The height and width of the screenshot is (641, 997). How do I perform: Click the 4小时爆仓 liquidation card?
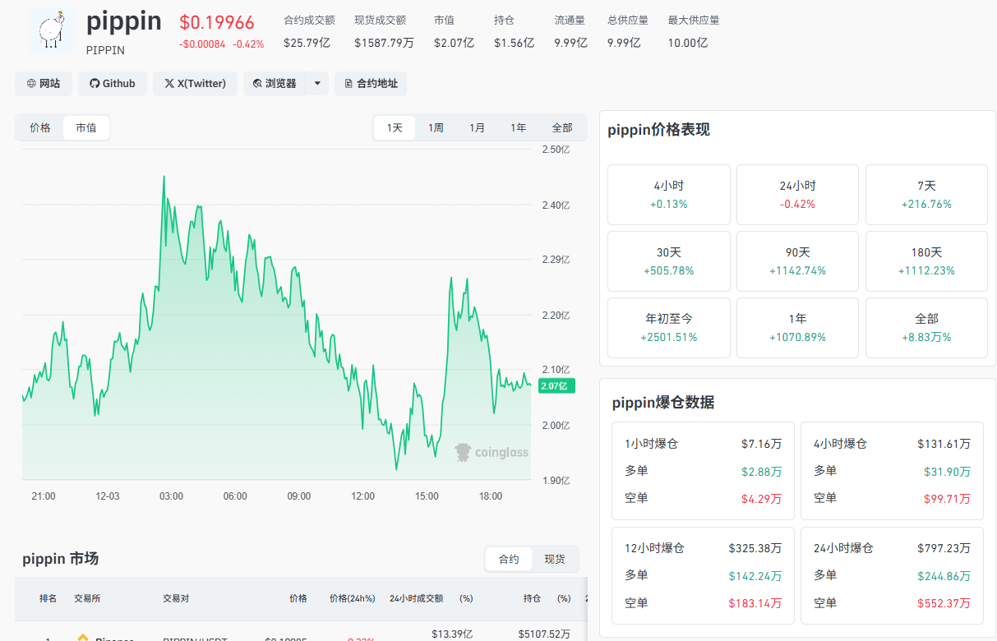pos(892,471)
